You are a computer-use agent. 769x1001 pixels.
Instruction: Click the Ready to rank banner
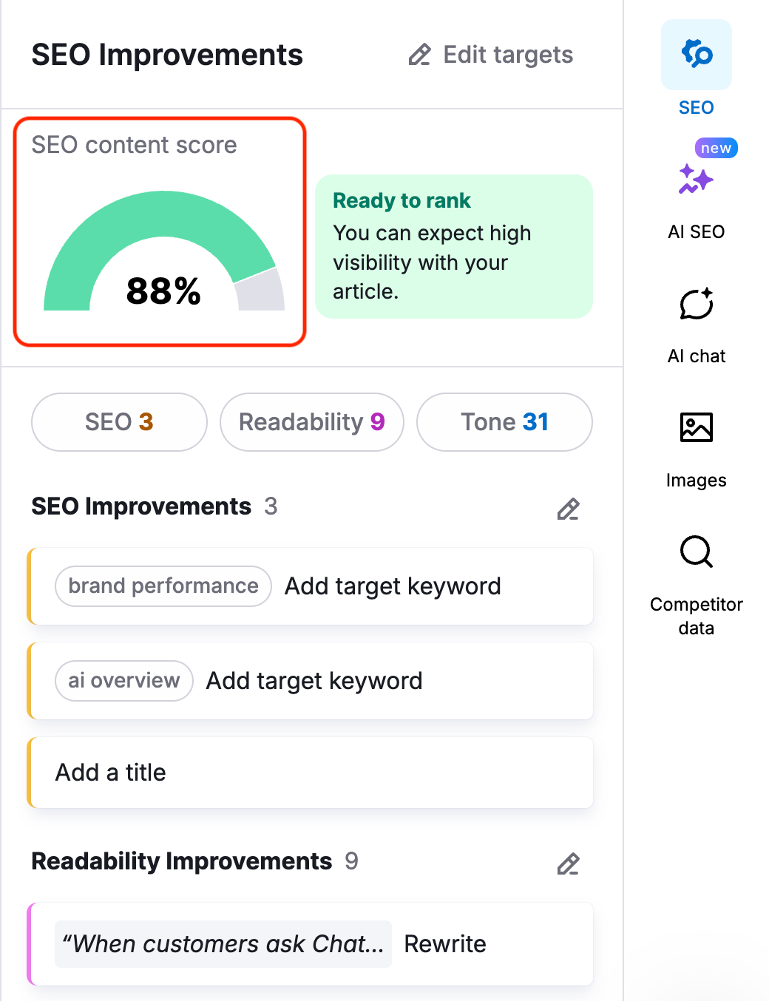[453, 247]
